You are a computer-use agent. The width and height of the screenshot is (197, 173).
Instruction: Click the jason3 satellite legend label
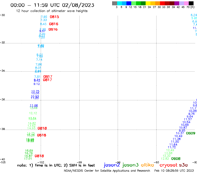(x=130, y=165)
